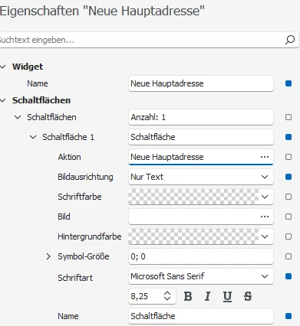The width and height of the screenshot is (300, 326).
Task: Click the Schriftfarbe transparent color swatch
Action: click(x=193, y=197)
